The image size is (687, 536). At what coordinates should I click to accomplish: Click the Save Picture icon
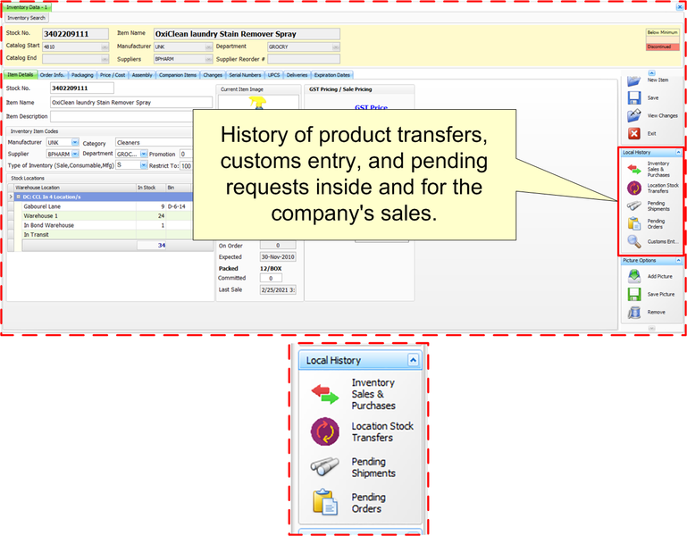tap(634, 294)
